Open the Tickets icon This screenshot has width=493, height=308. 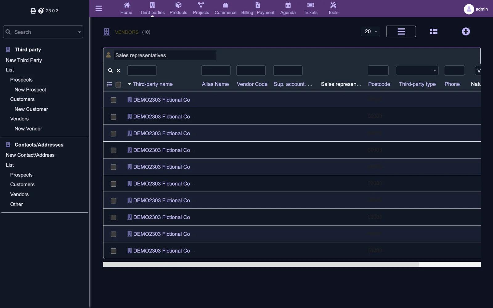(x=311, y=5)
